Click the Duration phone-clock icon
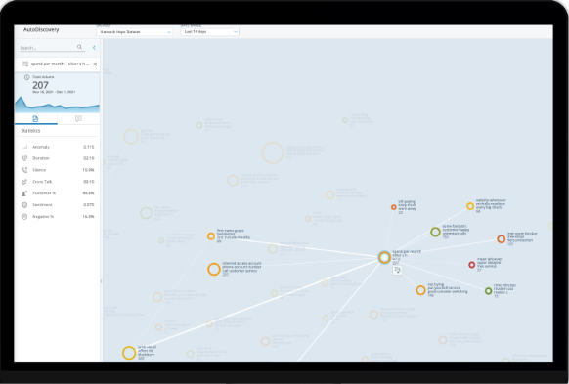The width and height of the screenshot is (569, 384). (x=24, y=158)
